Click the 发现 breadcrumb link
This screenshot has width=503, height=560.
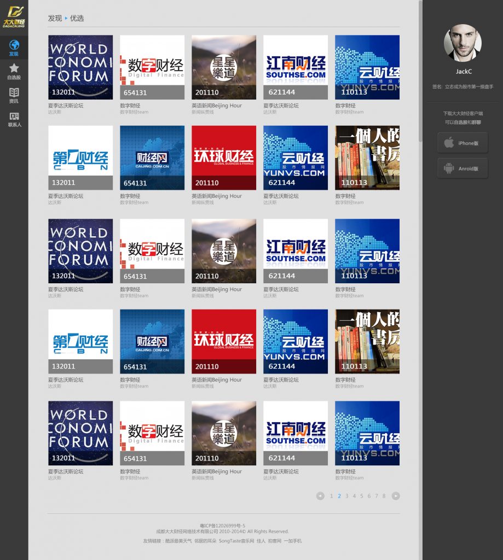[55, 18]
